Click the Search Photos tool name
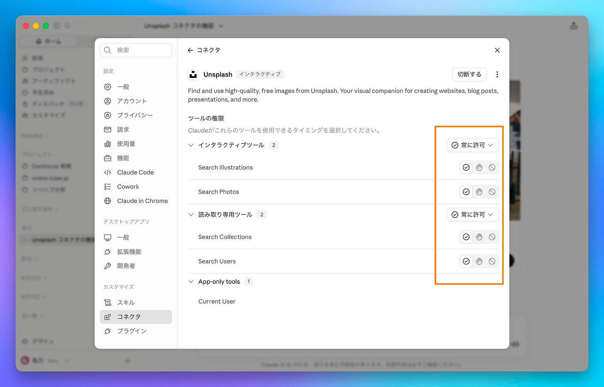The image size is (604, 387). [x=219, y=192]
